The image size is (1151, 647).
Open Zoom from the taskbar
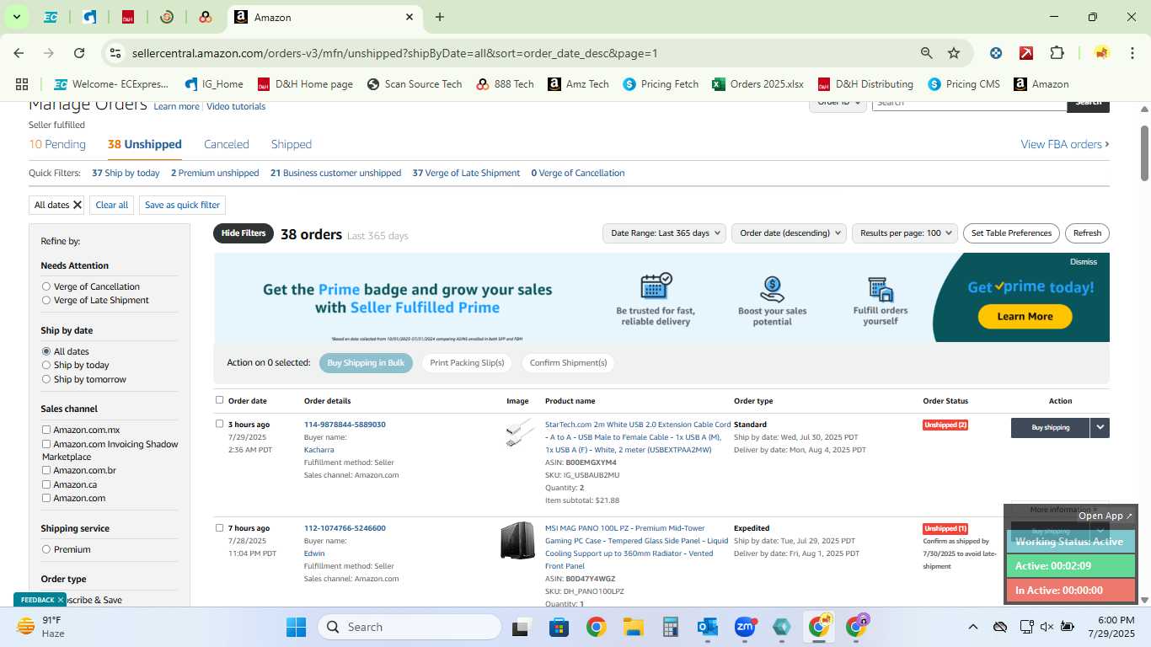click(744, 627)
